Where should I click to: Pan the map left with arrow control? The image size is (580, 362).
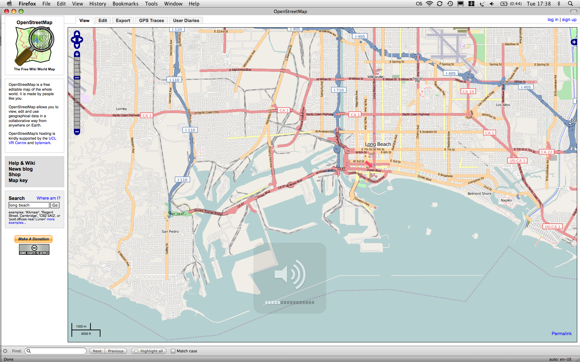pyautogui.click(x=73, y=40)
